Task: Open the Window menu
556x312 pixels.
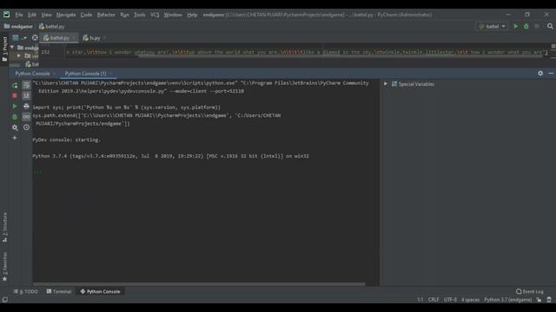Action: coord(173,15)
